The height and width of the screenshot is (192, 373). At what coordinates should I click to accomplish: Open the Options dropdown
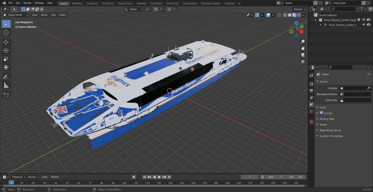pyautogui.click(x=300, y=9)
